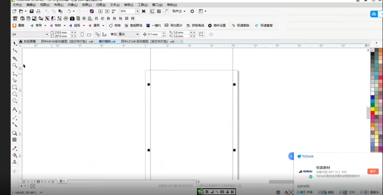Click the landscape orientation icon
383x195 pixels.
(89, 34)
